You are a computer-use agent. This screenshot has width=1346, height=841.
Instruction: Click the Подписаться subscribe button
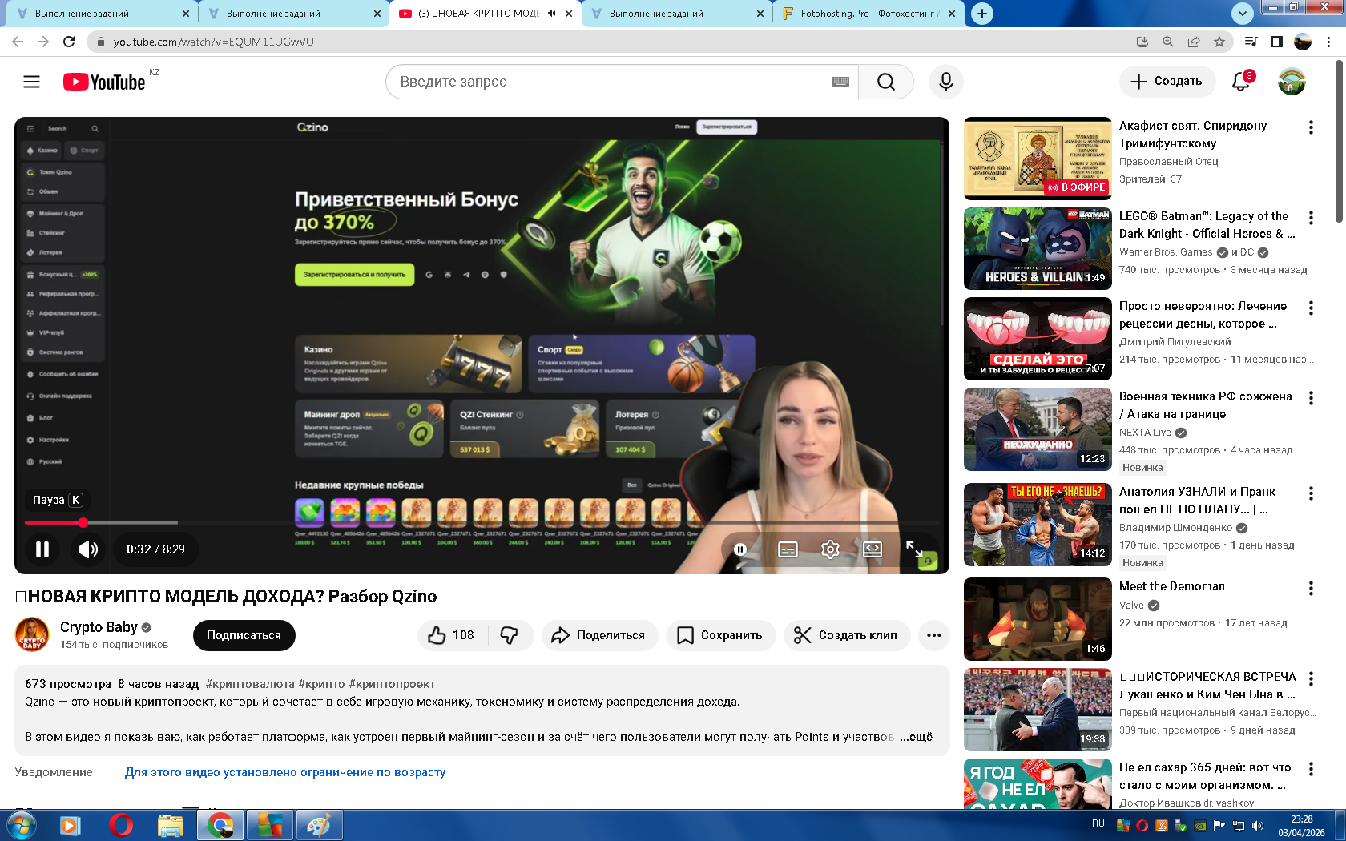(x=244, y=635)
